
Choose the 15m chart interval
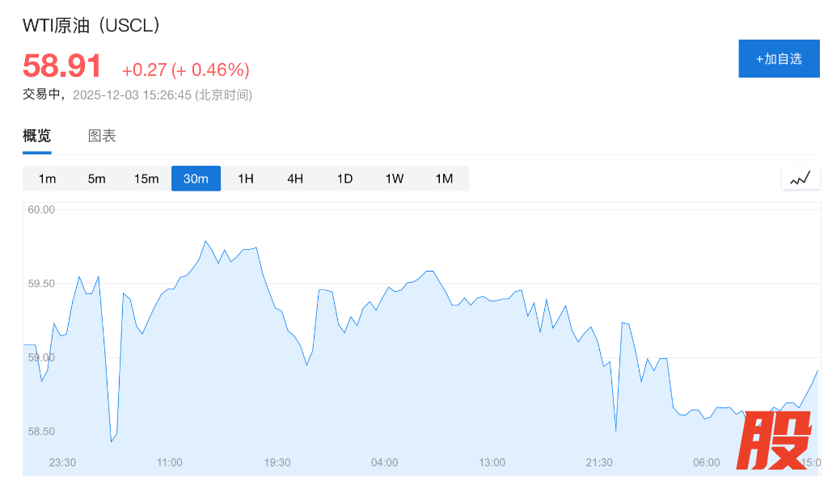coord(146,179)
